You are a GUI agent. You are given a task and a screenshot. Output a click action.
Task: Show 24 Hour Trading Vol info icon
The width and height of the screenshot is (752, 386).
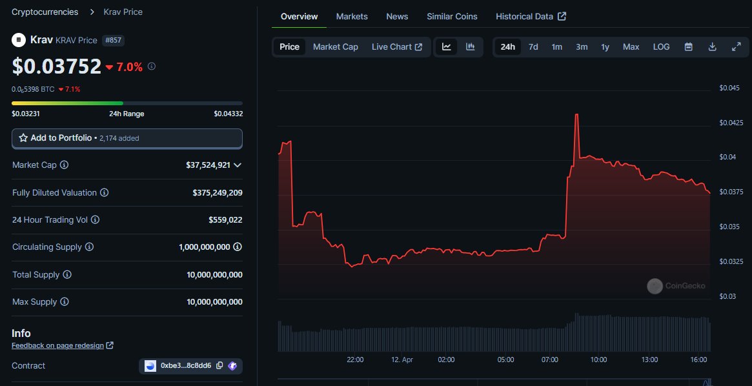coord(95,220)
